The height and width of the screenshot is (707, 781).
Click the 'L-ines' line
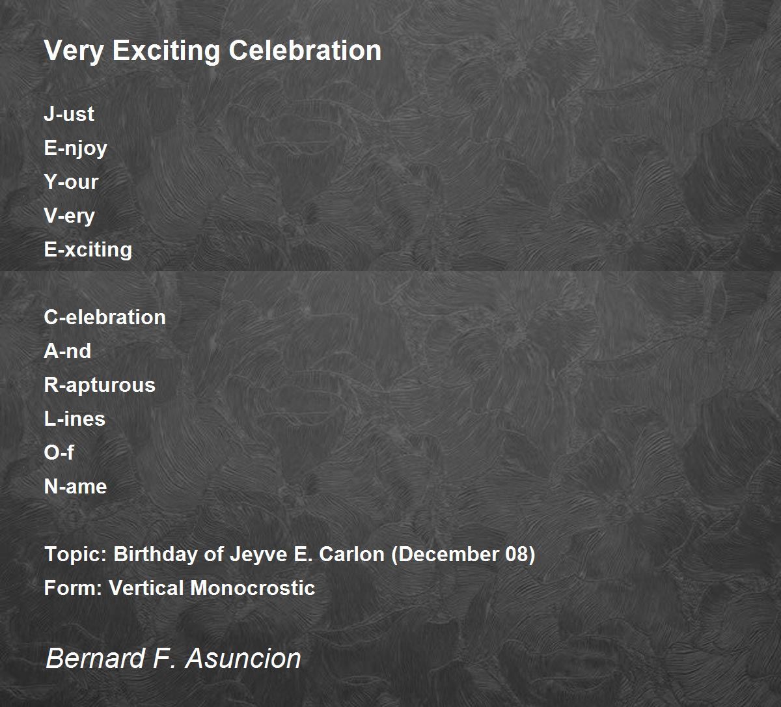75,419
